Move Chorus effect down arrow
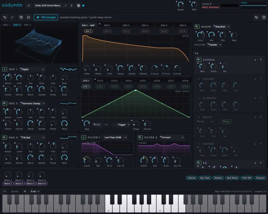Screen dimensions: 268x214 tap(261, 60)
